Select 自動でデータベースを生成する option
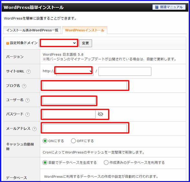The image size is (190, 182). [45, 163]
